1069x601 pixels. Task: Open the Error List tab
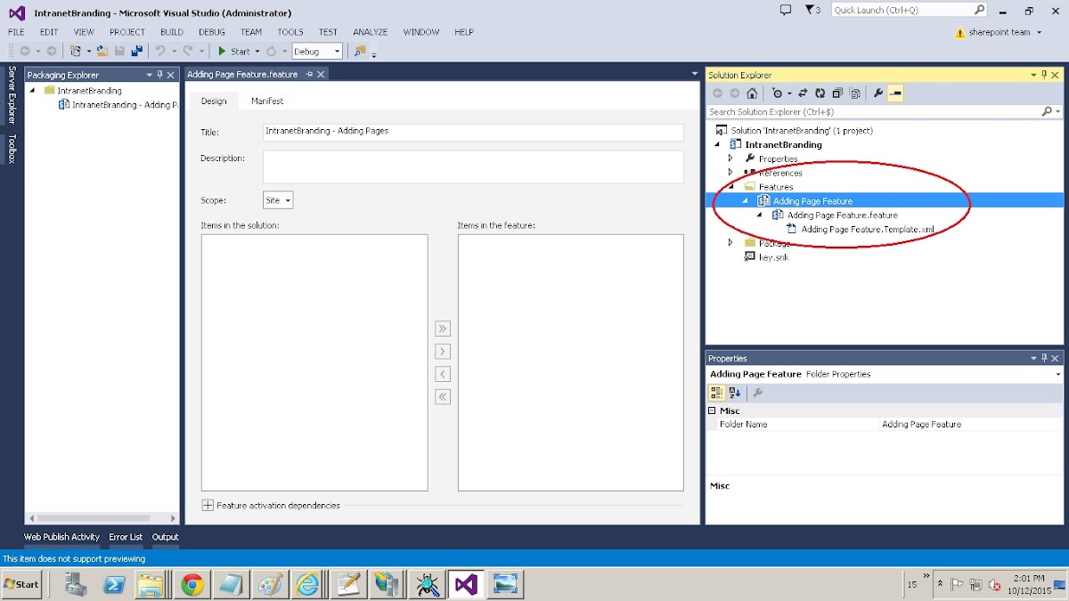click(x=126, y=537)
